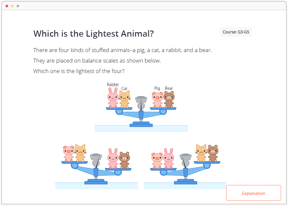Click the cat on bottom-left scale
288x206 pixels.
click(x=80, y=153)
